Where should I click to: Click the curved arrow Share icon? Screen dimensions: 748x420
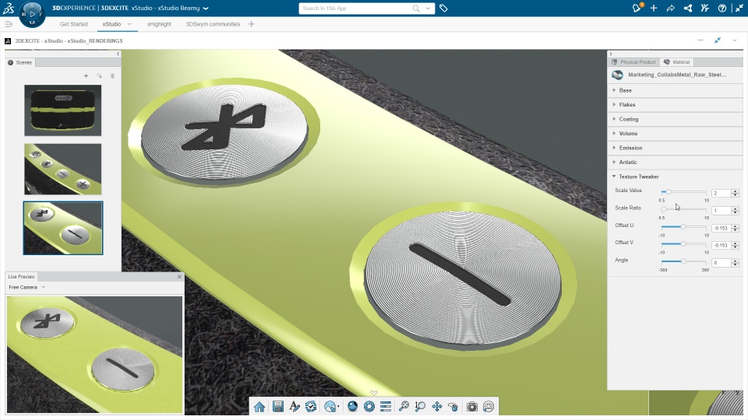(671, 8)
